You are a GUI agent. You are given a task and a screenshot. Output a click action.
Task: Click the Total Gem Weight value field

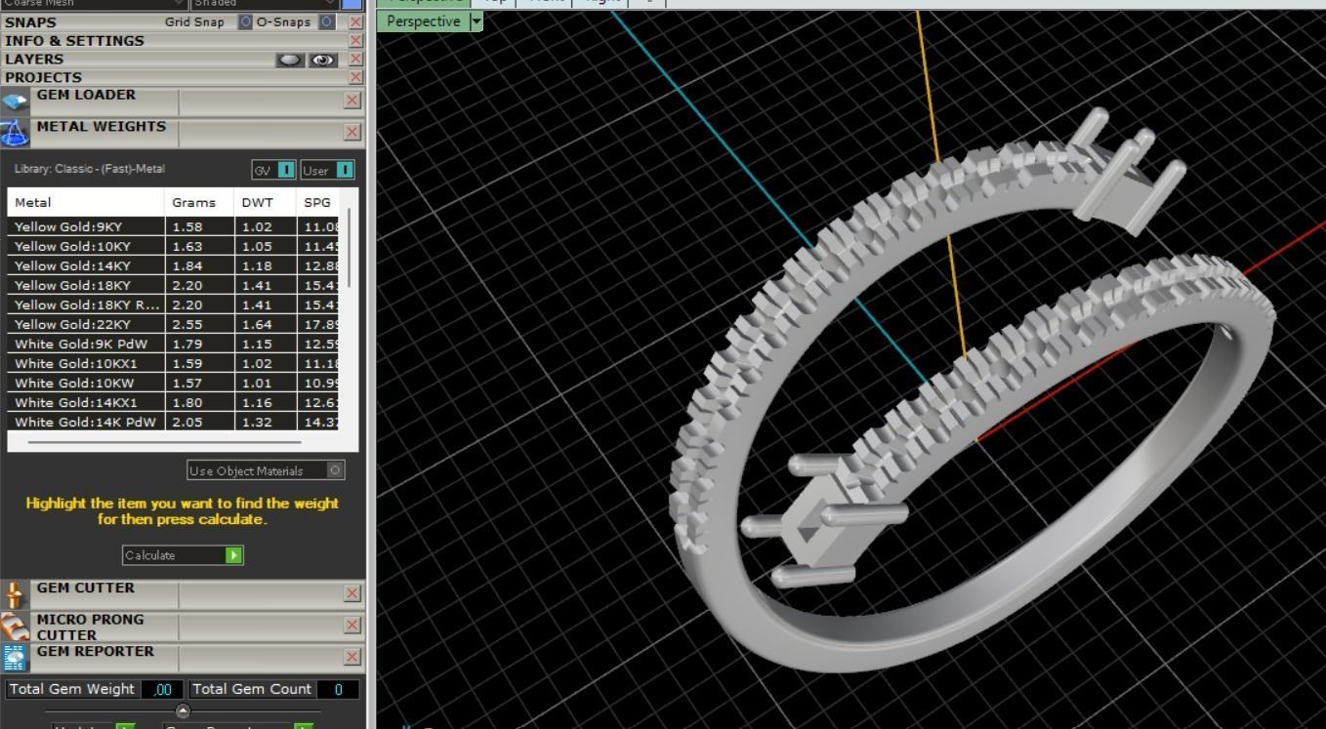coord(162,689)
